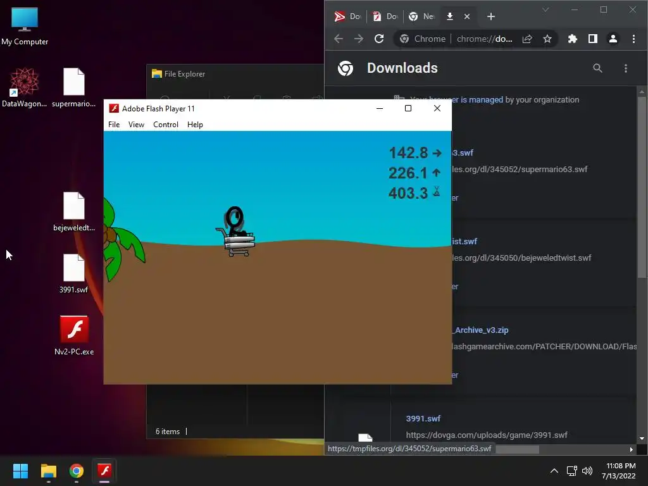Switch to first Chrome tab
Viewport: 648px width, 486px height.
(x=347, y=16)
